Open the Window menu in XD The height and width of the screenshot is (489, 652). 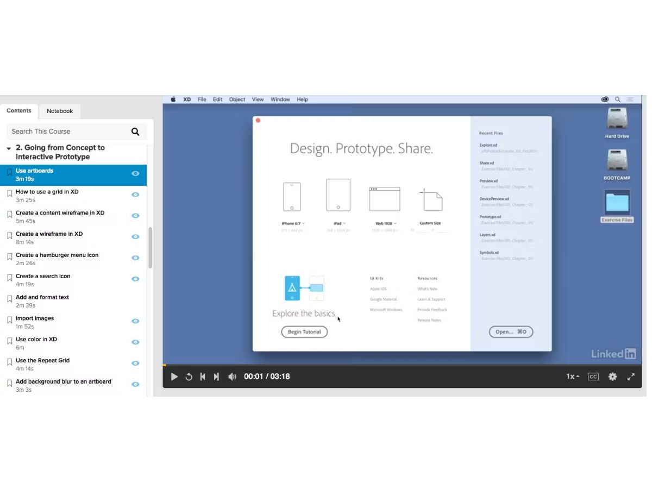click(280, 99)
